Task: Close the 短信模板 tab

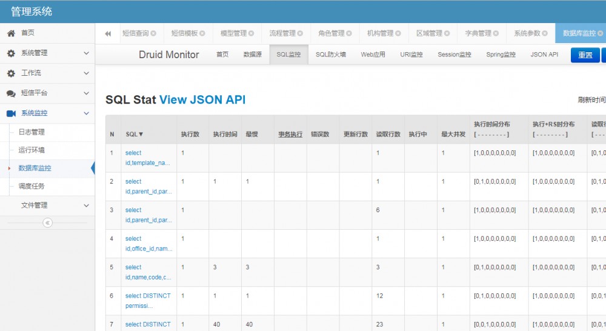Action: tap(202, 33)
